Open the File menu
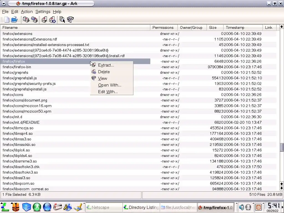 [5, 12]
